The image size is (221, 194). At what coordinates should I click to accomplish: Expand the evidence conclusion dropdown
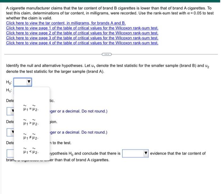tap(135, 153)
